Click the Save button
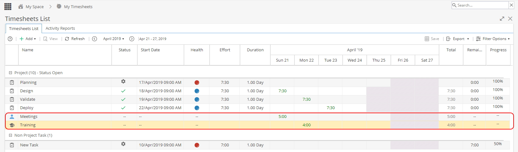Image resolution: width=518 pixels, height=152 pixels. 432,39
